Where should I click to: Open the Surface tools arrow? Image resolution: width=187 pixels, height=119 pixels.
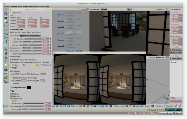pyautogui.click(x=120, y=106)
